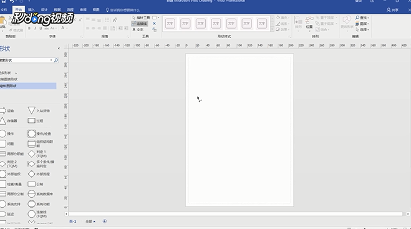This screenshot has width=411, height=229.
Task: Select the last visible shape style thumbnail
Action: 262,24
